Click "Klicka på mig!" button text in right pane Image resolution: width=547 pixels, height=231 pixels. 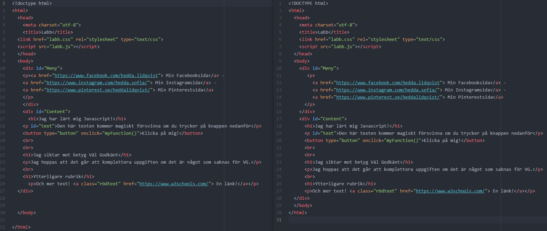coord(442,141)
